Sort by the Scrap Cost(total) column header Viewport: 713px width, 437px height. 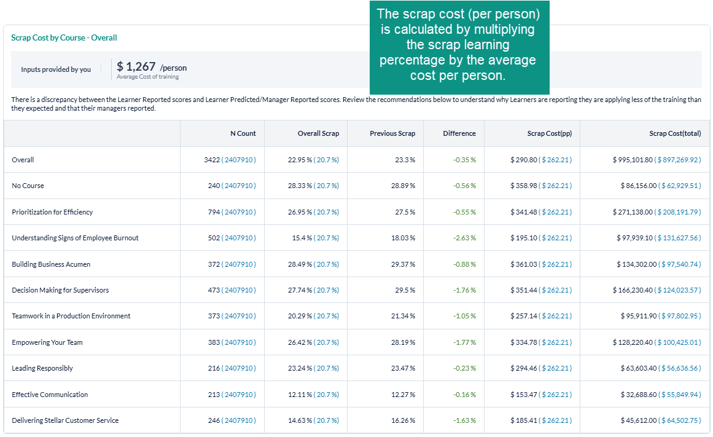click(676, 133)
